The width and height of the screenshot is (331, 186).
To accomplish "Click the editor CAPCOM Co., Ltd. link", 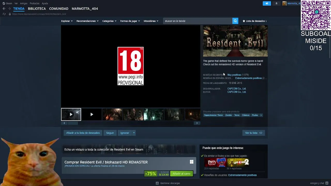I will tap(237, 92).
